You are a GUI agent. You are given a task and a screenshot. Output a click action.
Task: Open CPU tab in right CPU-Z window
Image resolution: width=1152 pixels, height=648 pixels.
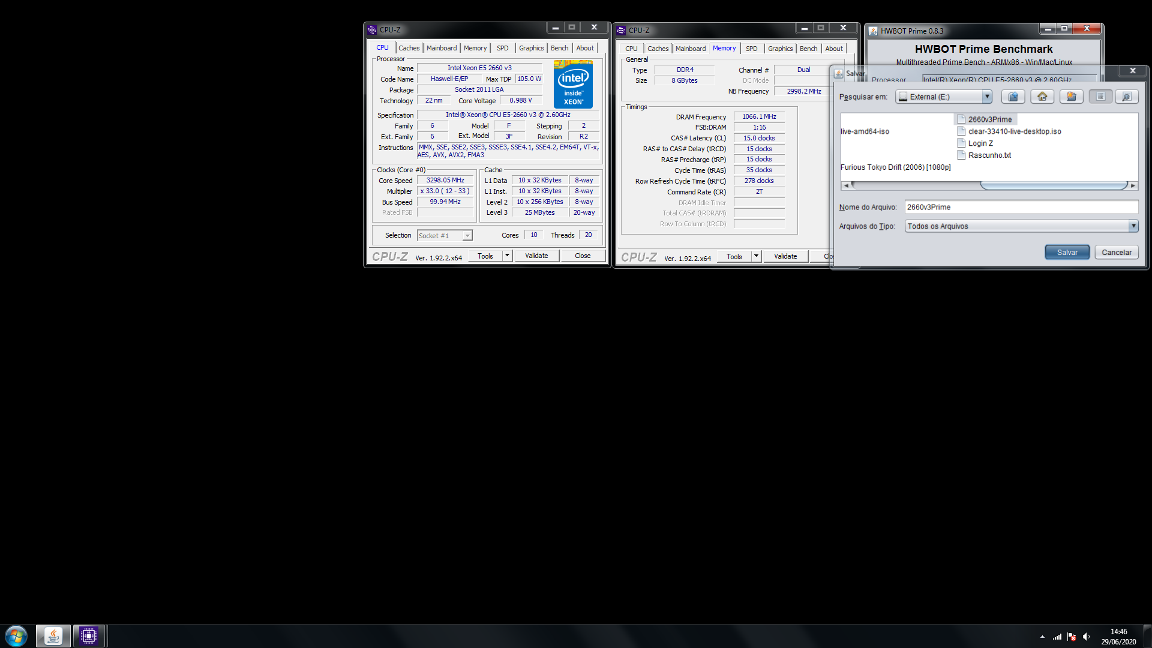coord(631,49)
